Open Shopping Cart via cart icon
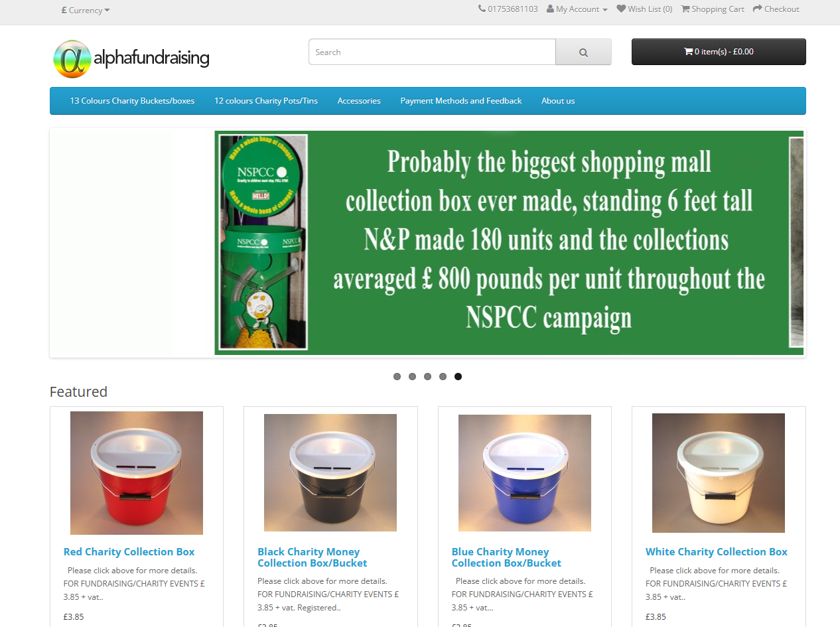The image size is (840, 627). 685,9
